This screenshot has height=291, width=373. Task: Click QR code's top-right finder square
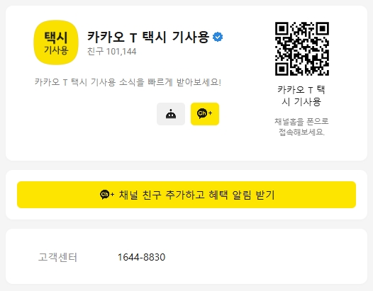tap(323, 29)
